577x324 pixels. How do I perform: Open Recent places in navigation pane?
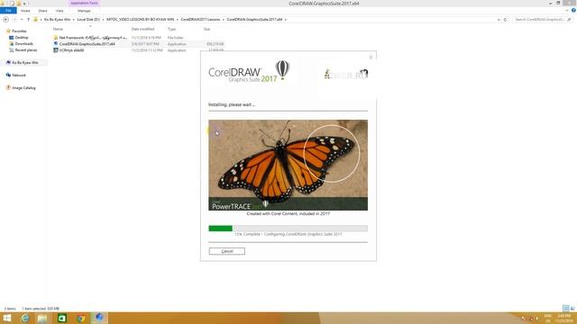[x=26, y=50]
